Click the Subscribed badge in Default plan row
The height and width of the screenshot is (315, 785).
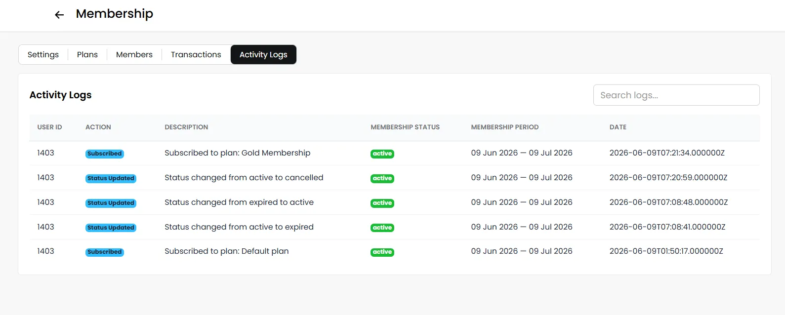pos(105,252)
